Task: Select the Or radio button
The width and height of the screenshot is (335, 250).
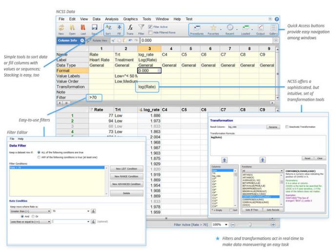Action: pyautogui.click(x=33, y=216)
